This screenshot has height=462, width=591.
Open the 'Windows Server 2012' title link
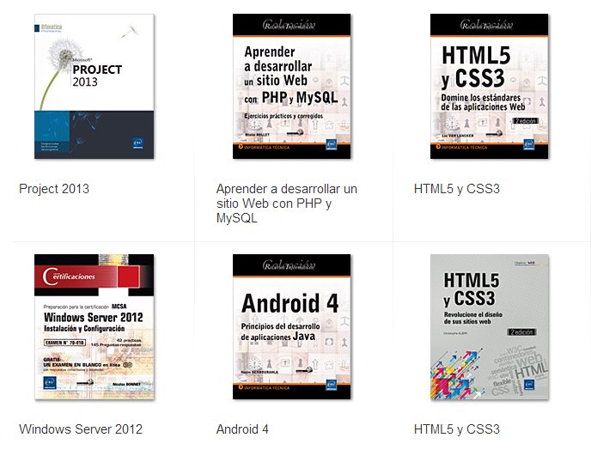coord(81,429)
